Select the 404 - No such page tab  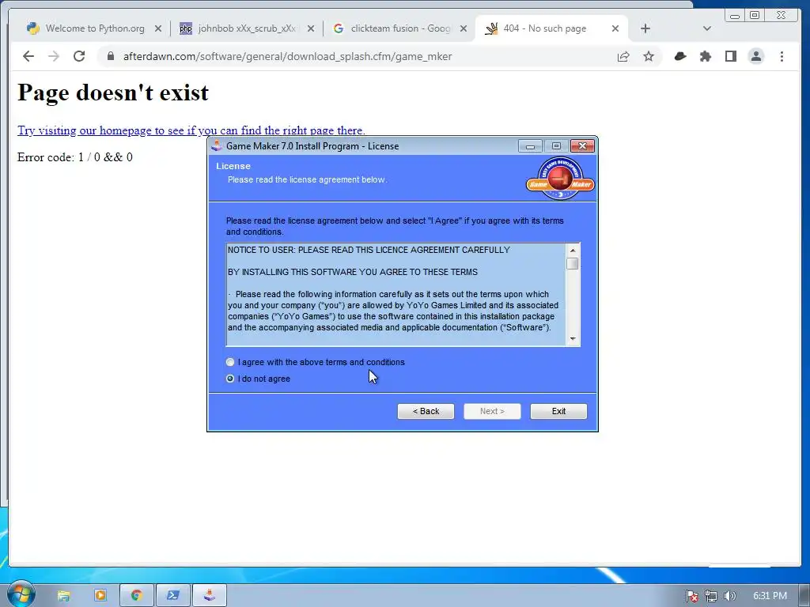544,28
